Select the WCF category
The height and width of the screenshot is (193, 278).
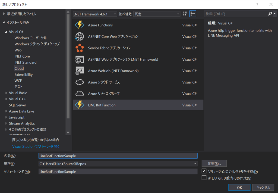(18, 81)
